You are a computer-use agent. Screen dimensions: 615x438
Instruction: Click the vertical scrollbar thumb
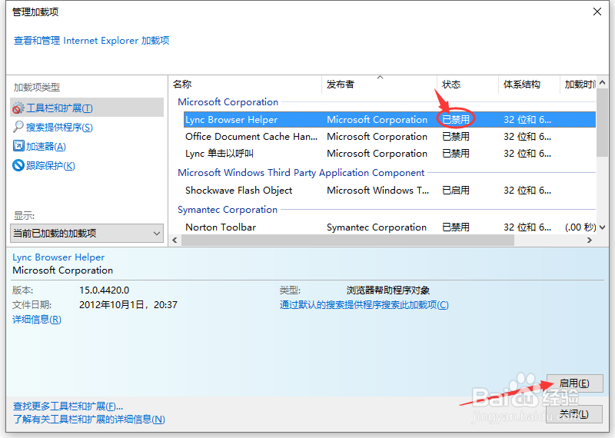coord(603,123)
